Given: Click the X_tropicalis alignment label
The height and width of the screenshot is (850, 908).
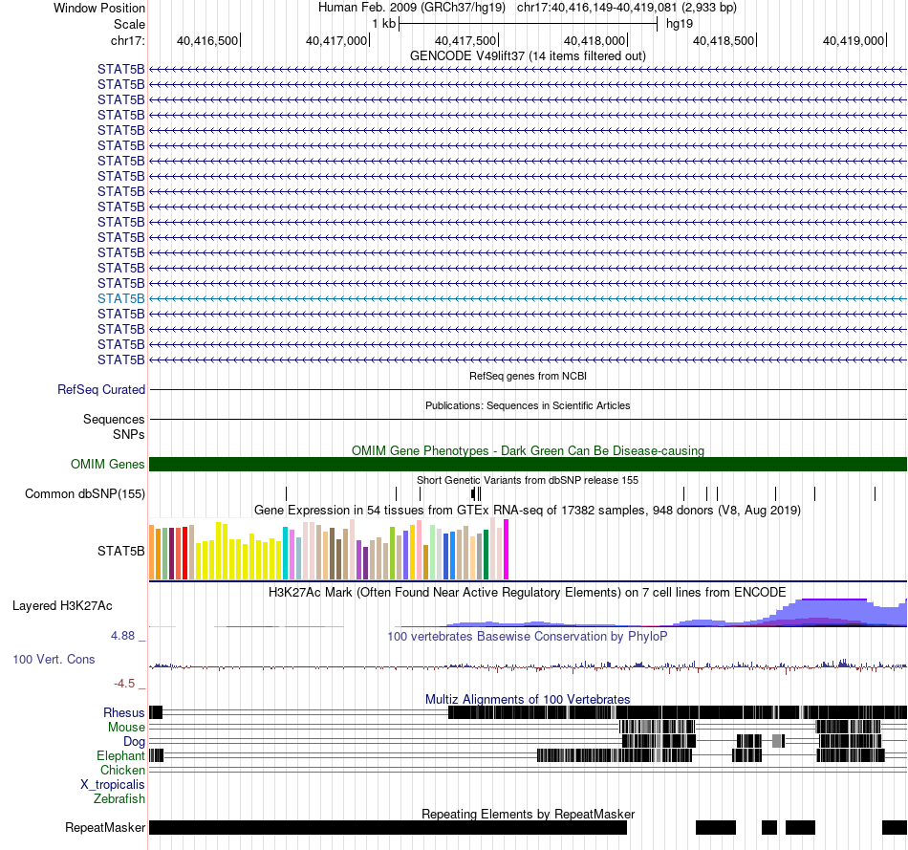Looking at the screenshot, I should click(113, 785).
